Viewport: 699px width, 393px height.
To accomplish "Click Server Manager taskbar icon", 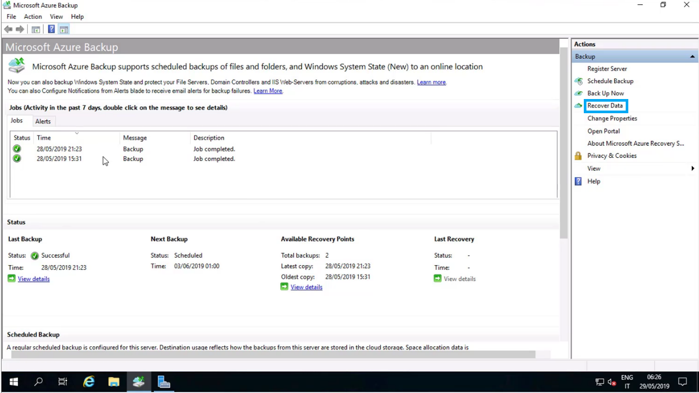I will click(x=164, y=382).
